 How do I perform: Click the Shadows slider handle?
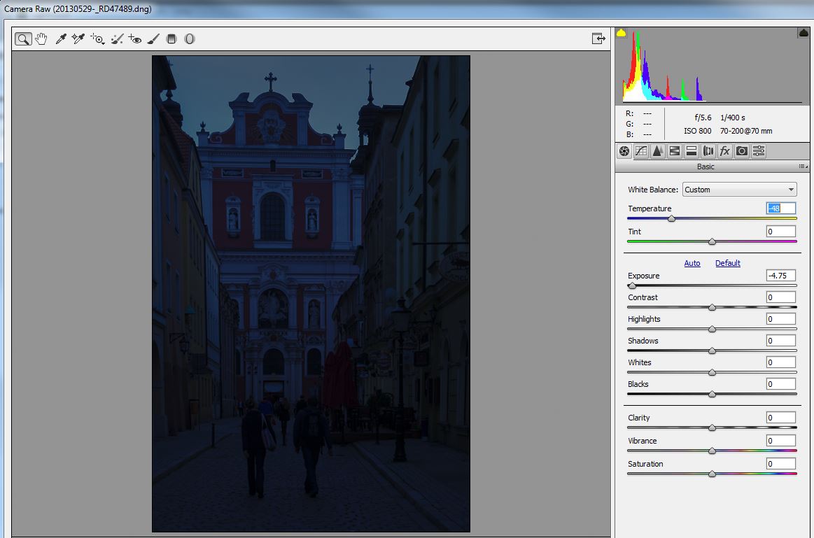(x=713, y=351)
